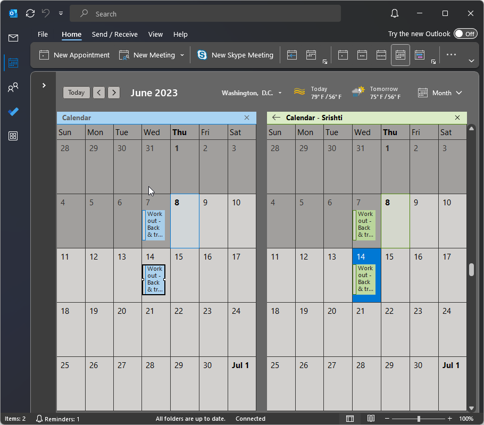The width and height of the screenshot is (484, 425).
Task: Switch to the View tab
Action: coord(155,34)
